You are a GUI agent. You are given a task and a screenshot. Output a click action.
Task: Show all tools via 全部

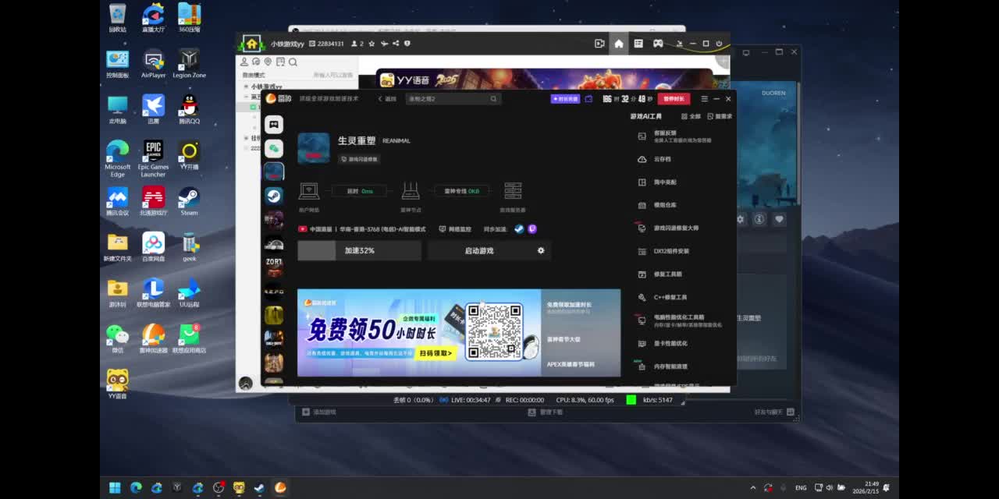pyautogui.click(x=691, y=116)
